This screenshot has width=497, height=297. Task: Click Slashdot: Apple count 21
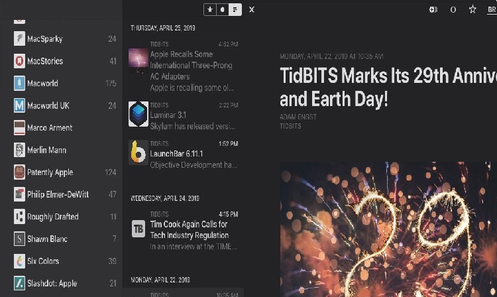pos(113,283)
